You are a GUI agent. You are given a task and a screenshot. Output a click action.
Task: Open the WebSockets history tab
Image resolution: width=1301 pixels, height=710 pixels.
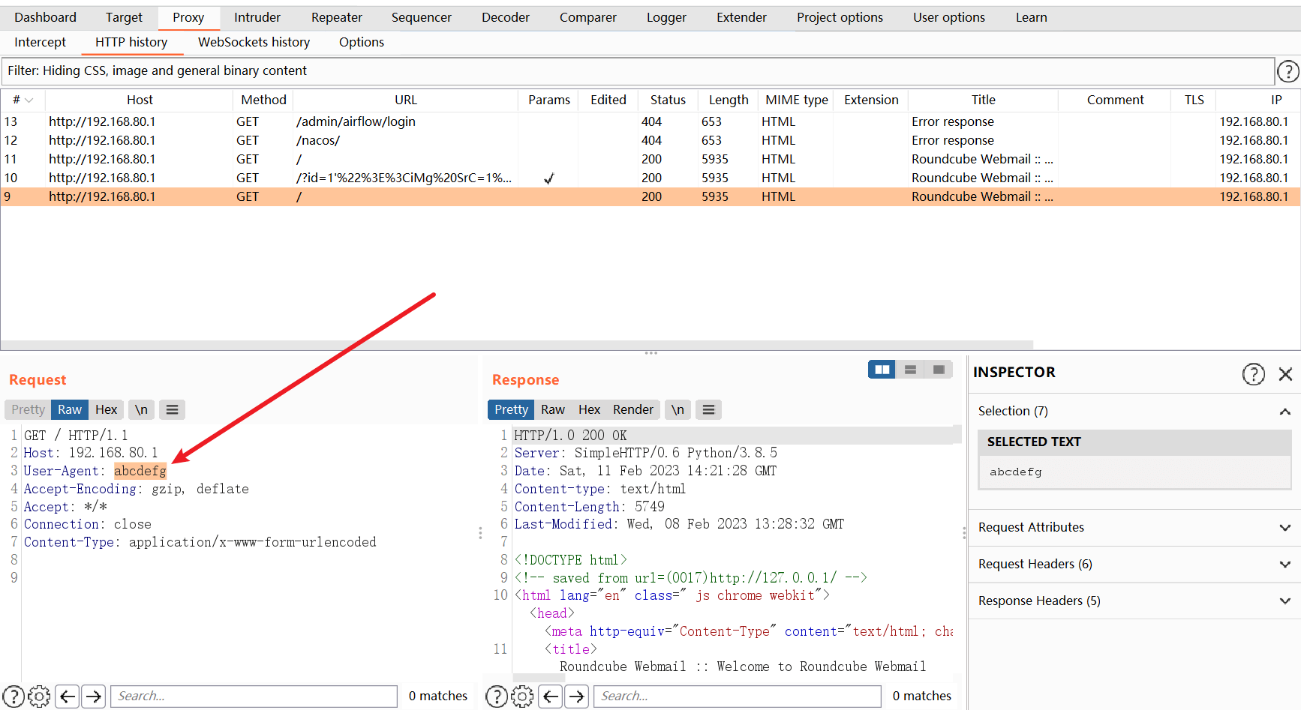pos(254,42)
